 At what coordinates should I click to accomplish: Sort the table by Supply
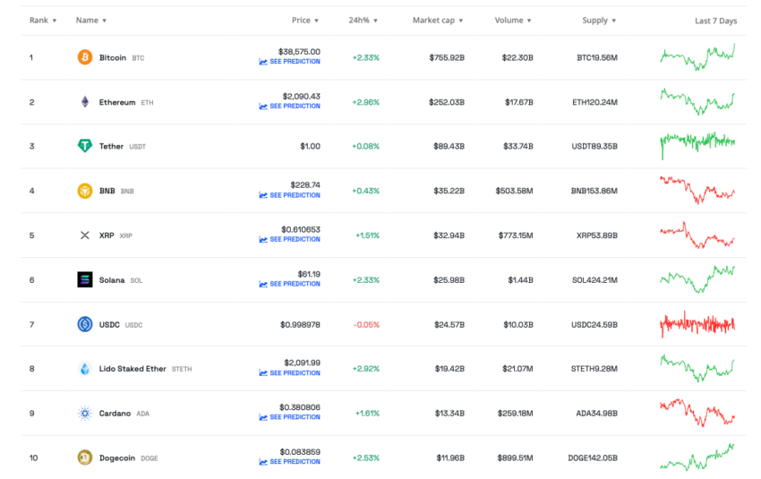[x=599, y=21]
